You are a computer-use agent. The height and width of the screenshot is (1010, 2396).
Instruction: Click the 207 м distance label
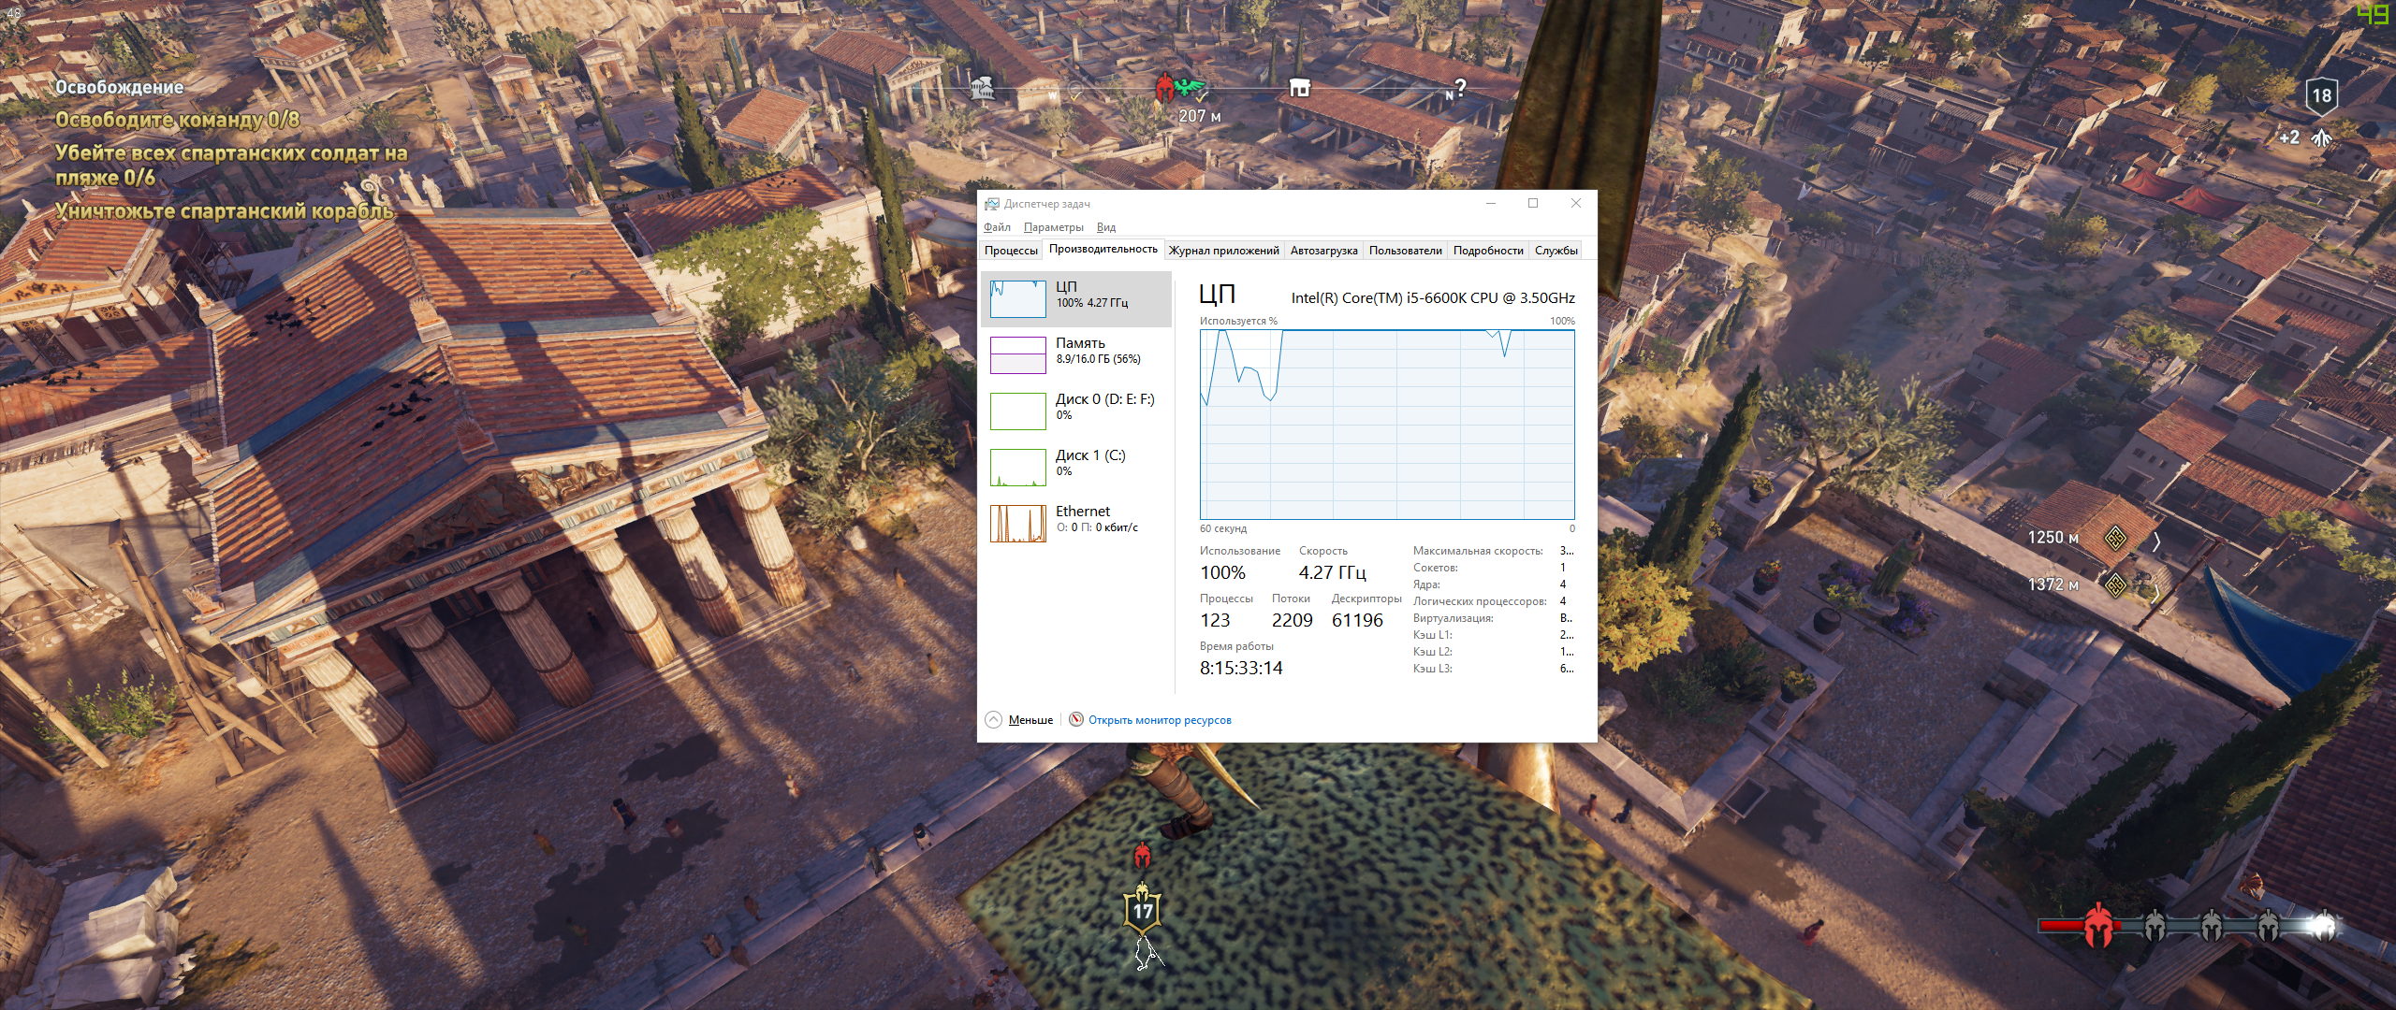pyautogui.click(x=1199, y=117)
